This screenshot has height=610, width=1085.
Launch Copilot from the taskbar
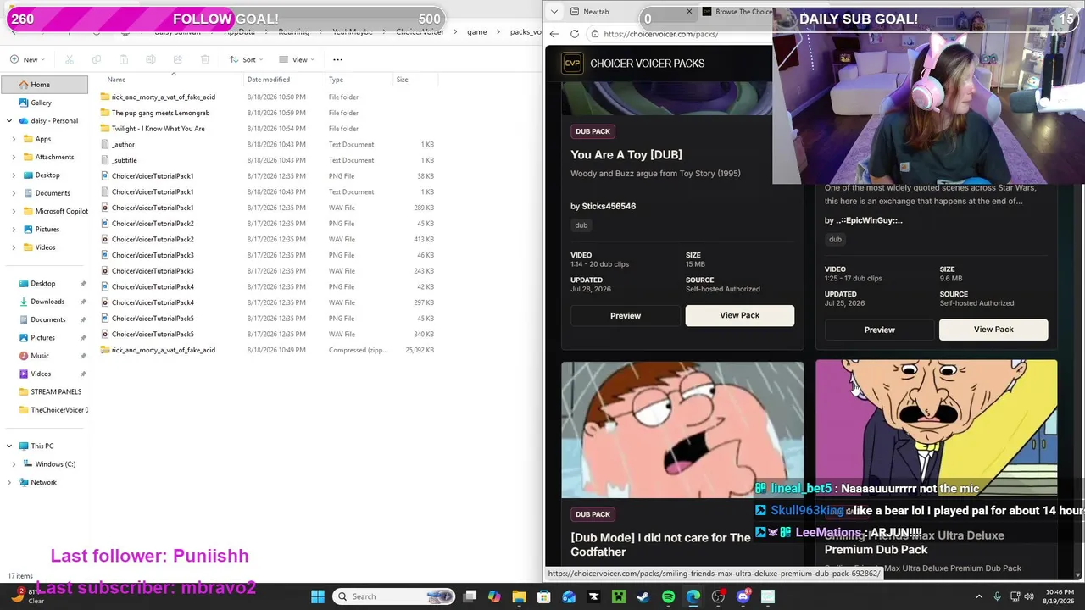coord(494,596)
